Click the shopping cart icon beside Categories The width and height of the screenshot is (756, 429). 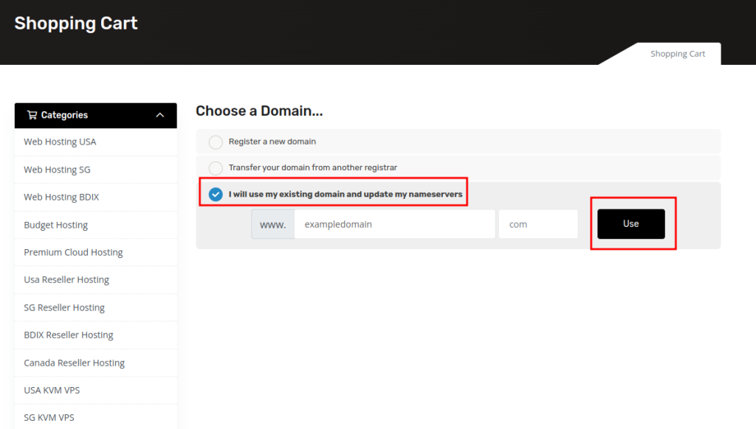[x=32, y=115]
